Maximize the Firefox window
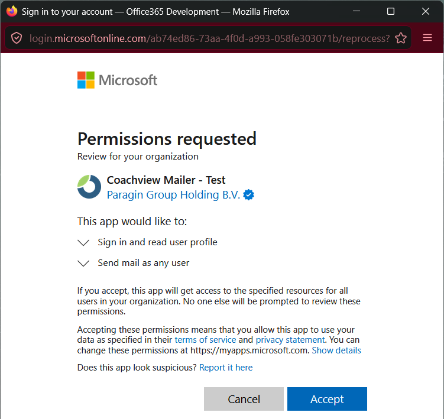The width and height of the screenshot is (444, 419). coord(391,11)
